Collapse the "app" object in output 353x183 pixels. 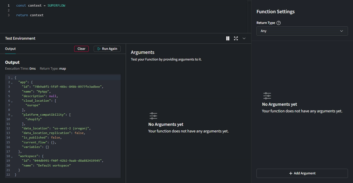(12, 83)
